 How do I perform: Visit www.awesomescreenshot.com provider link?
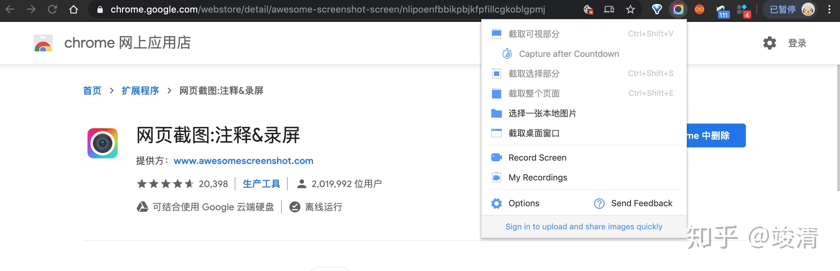tap(243, 161)
